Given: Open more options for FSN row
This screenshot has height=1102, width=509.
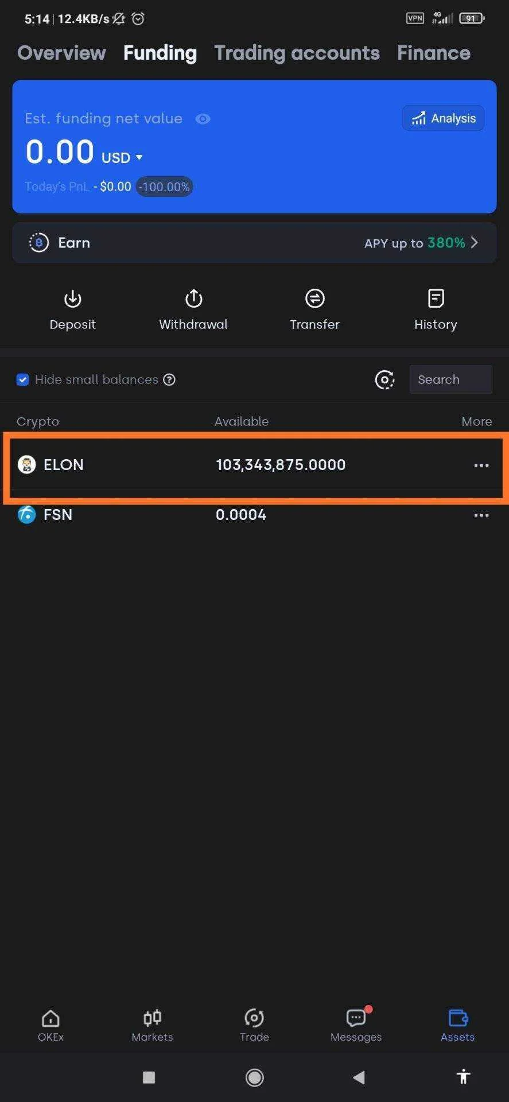Looking at the screenshot, I should tap(481, 515).
